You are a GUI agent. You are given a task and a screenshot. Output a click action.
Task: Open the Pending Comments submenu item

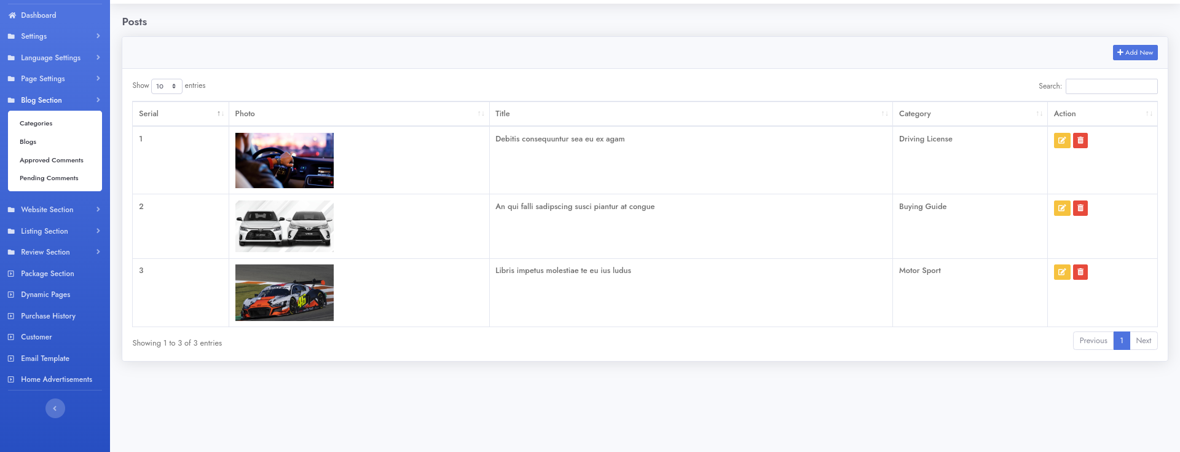click(x=49, y=178)
